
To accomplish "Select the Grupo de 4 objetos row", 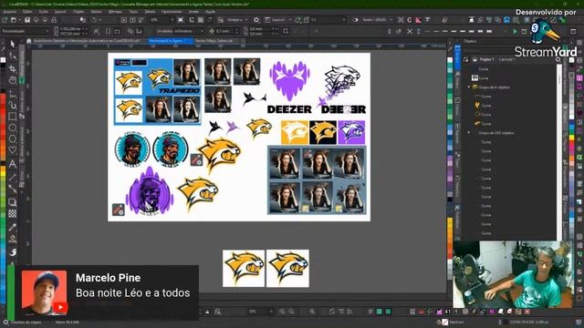I will [x=494, y=87].
